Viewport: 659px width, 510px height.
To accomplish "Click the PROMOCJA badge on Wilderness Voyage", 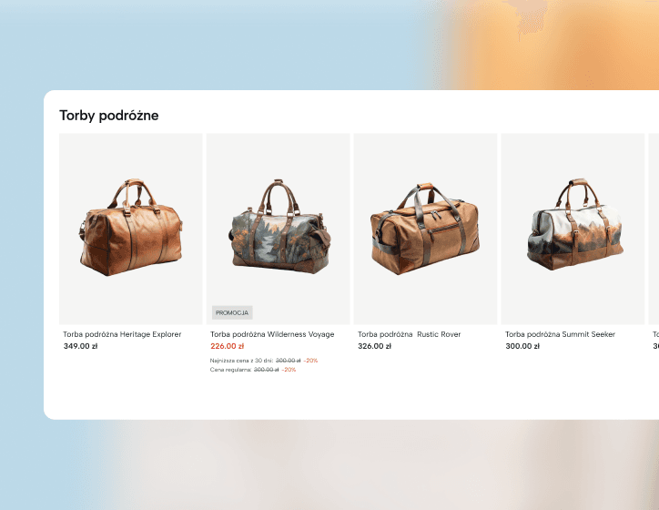I will 232,312.
